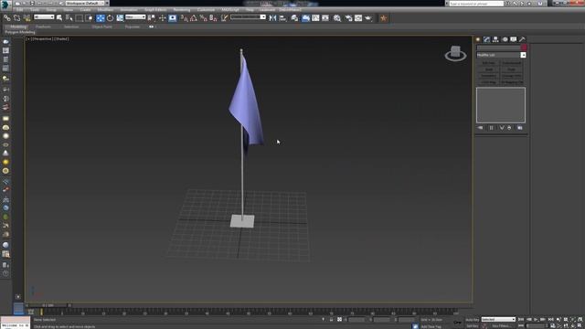Screen dimensions: 585x329
Task: Activate the Select Object tool
Action: pyautogui.click(x=58, y=18)
